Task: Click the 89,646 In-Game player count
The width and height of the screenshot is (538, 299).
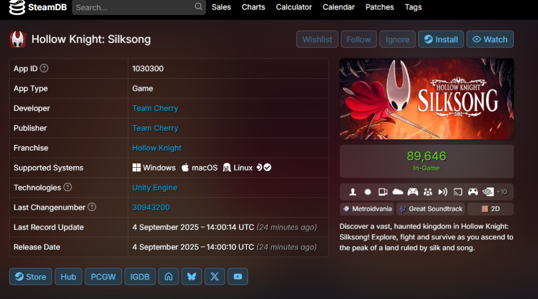Action: pyautogui.click(x=427, y=161)
